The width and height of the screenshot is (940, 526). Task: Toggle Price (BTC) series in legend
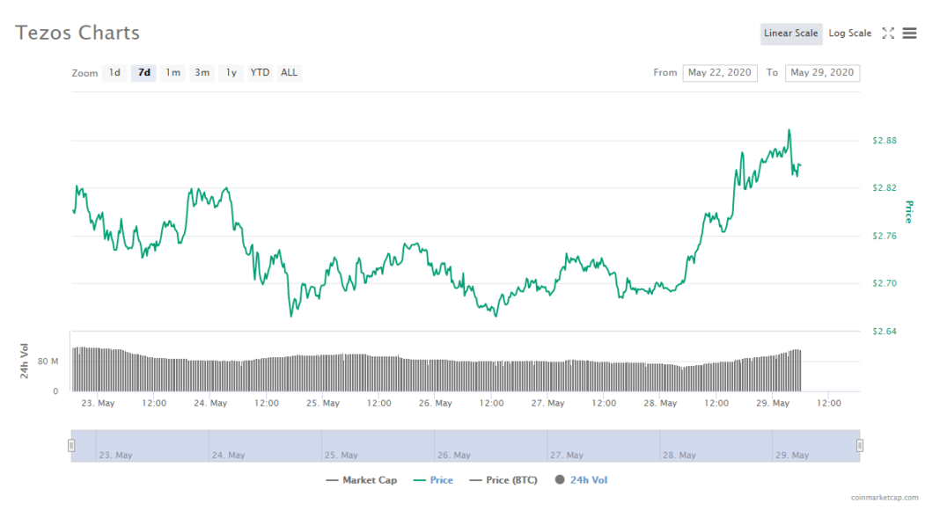pos(503,480)
